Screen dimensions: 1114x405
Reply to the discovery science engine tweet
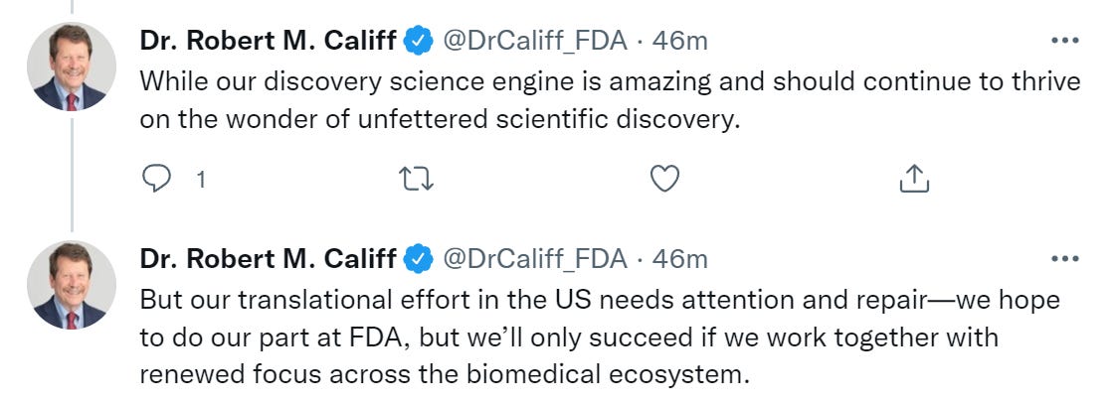(157, 179)
